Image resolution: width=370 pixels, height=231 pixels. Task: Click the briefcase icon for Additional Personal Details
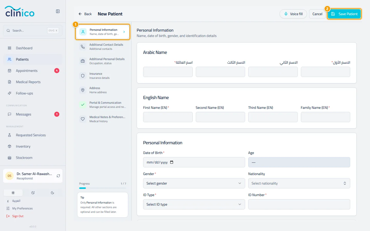tap(83, 61)
